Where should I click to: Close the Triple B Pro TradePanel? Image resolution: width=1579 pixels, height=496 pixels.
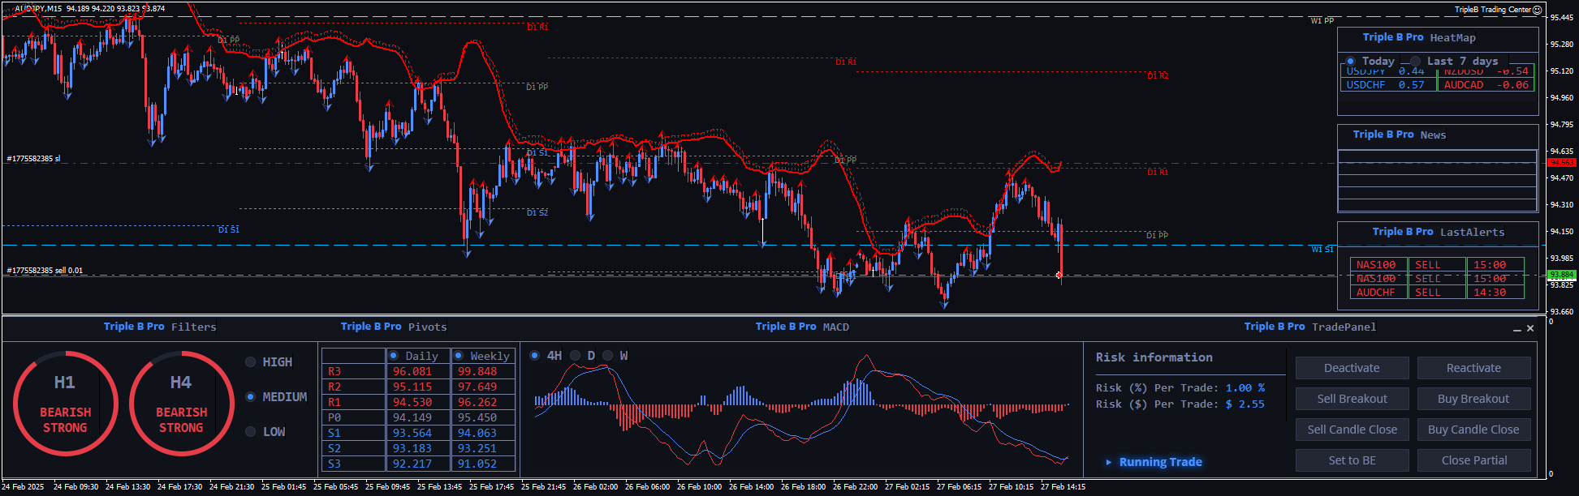click(1530, 328)
